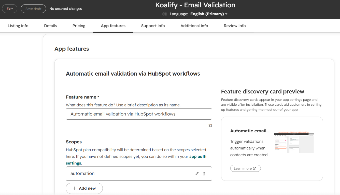Open the feature preview thumbnail image
Image resolution: width=340 pixels, height=195 pixels.
[294, 142]
